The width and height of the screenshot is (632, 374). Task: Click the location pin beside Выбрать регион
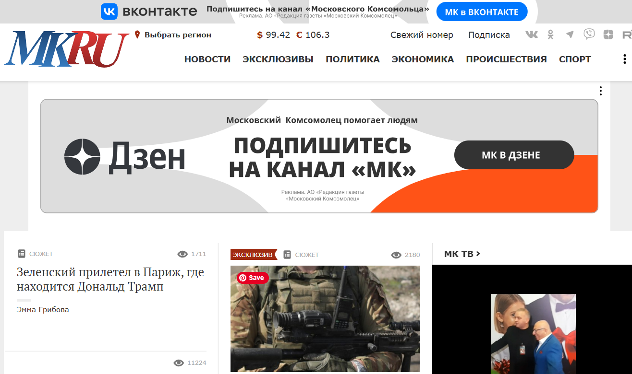(x=137, y=34)
